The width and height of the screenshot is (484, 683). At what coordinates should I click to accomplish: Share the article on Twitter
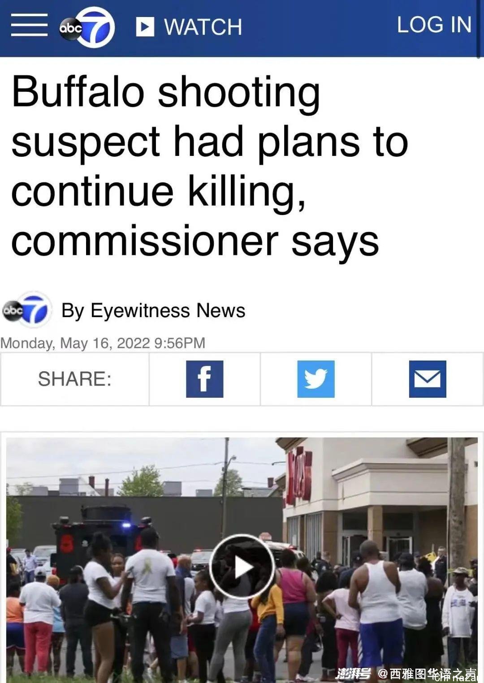point(316,379)
